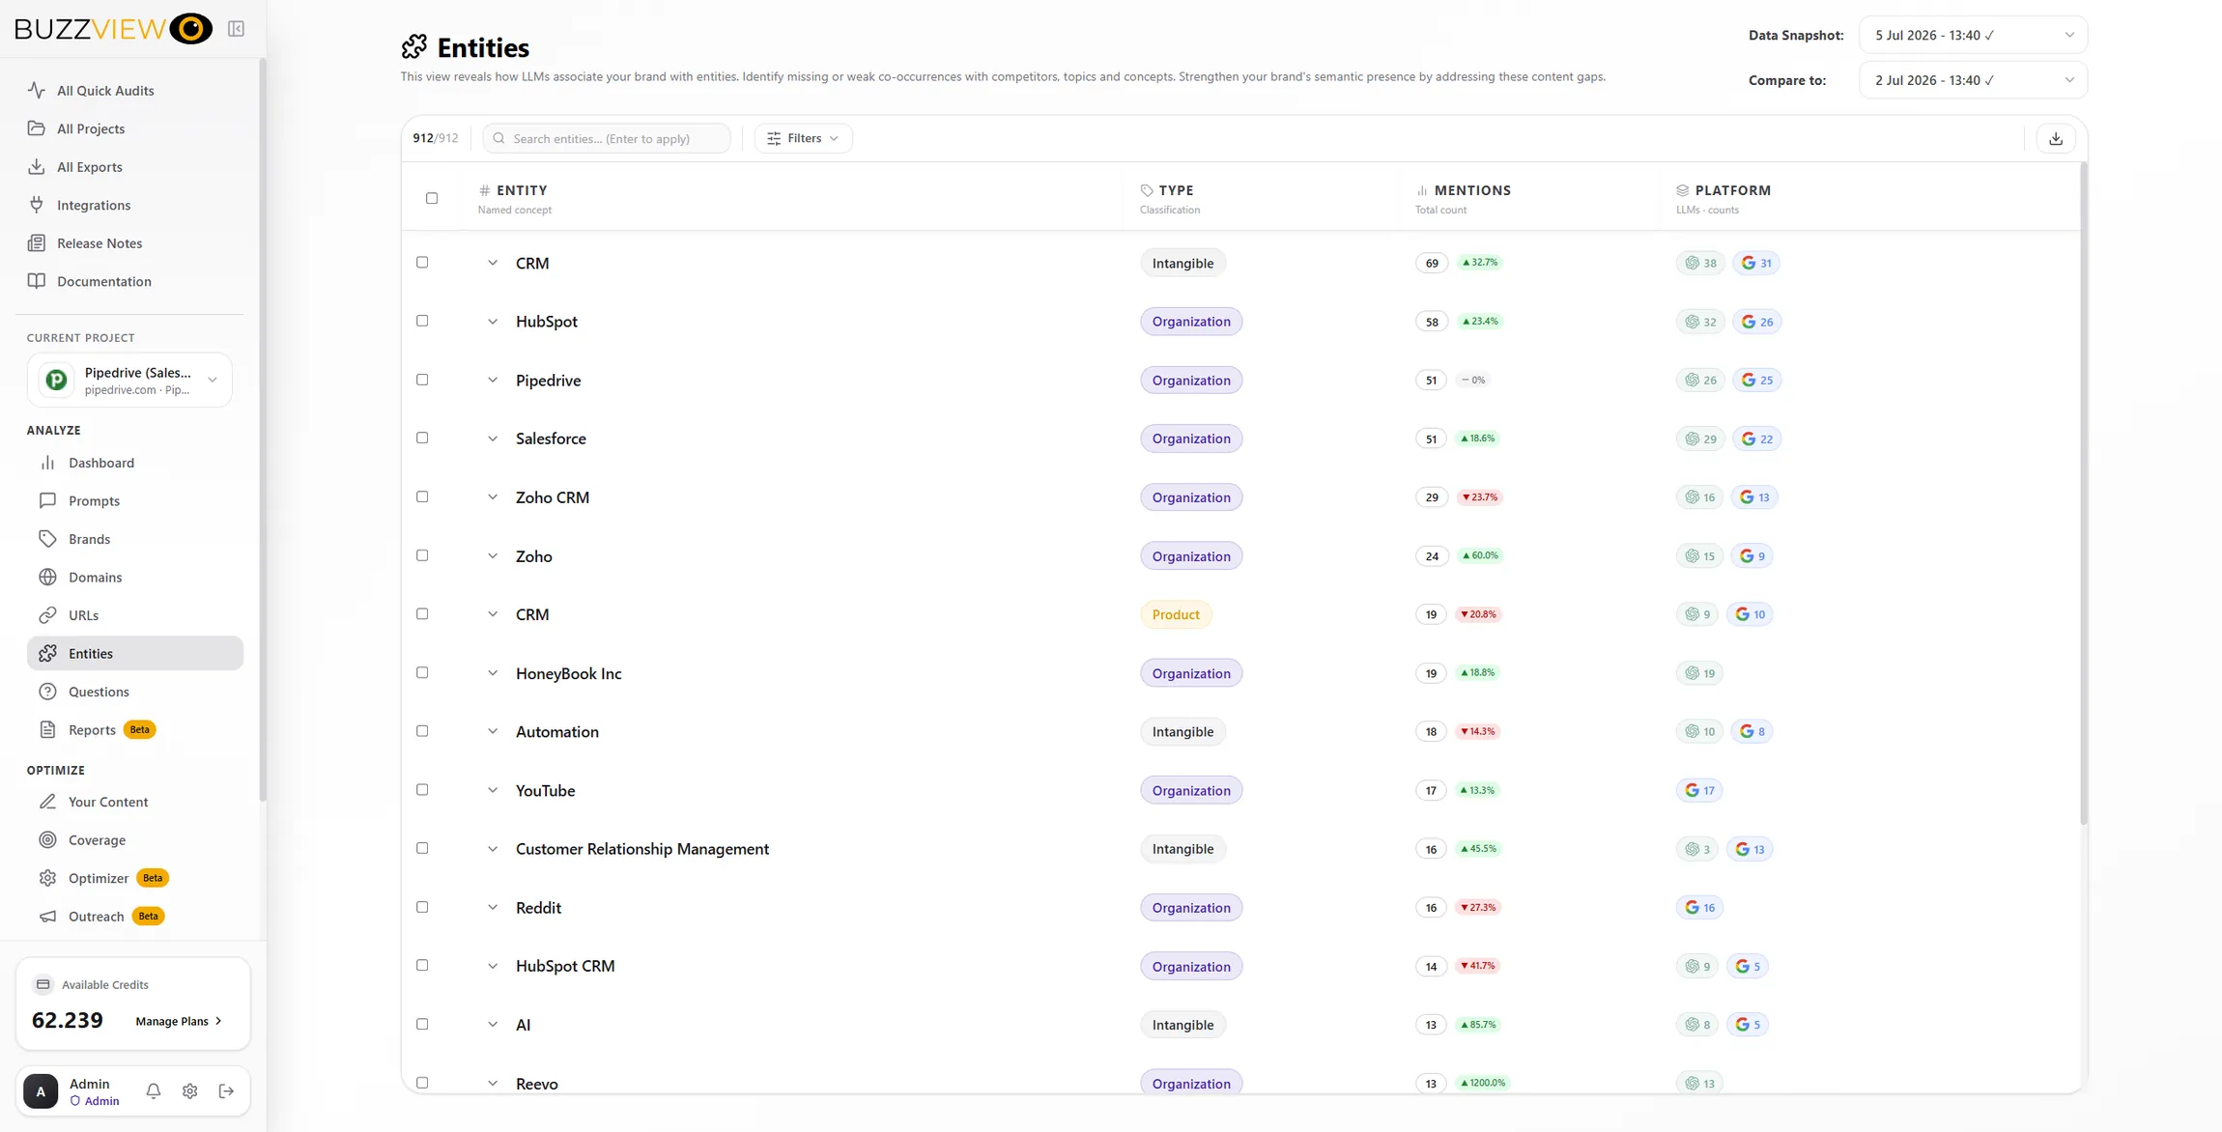Click the entities table vertical scrollbar

(x=2084, y=494)
